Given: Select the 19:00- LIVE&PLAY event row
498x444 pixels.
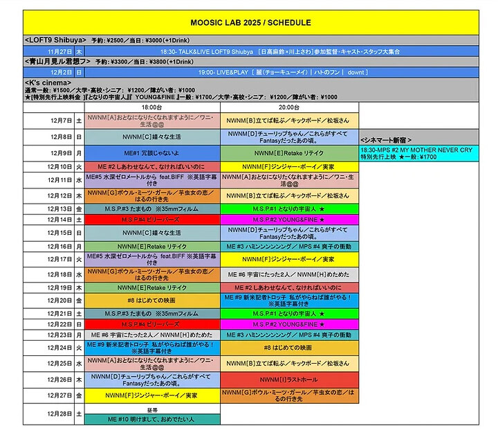Looking at the screenshot, I should click(282, 72).
